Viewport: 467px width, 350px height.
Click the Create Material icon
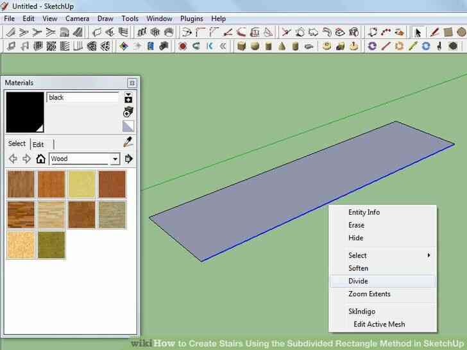pyautogui.click(x=128, y=112)
